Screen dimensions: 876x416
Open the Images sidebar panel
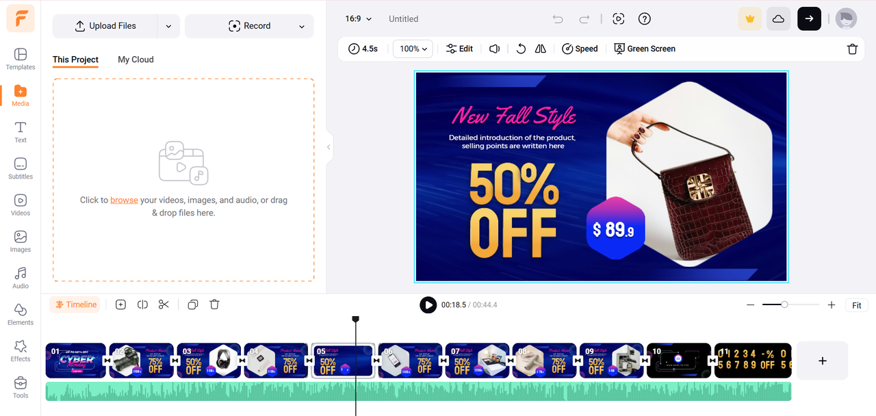[21, 242]
